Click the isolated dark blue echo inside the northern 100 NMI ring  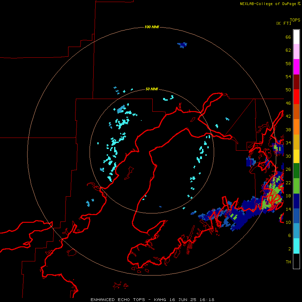182,45
